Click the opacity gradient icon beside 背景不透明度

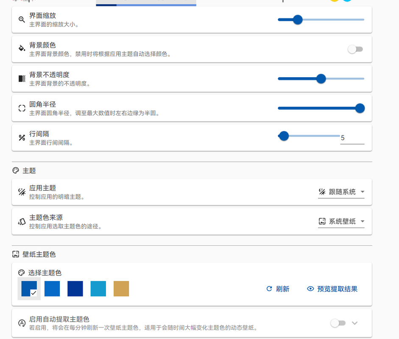pos(22,78)
